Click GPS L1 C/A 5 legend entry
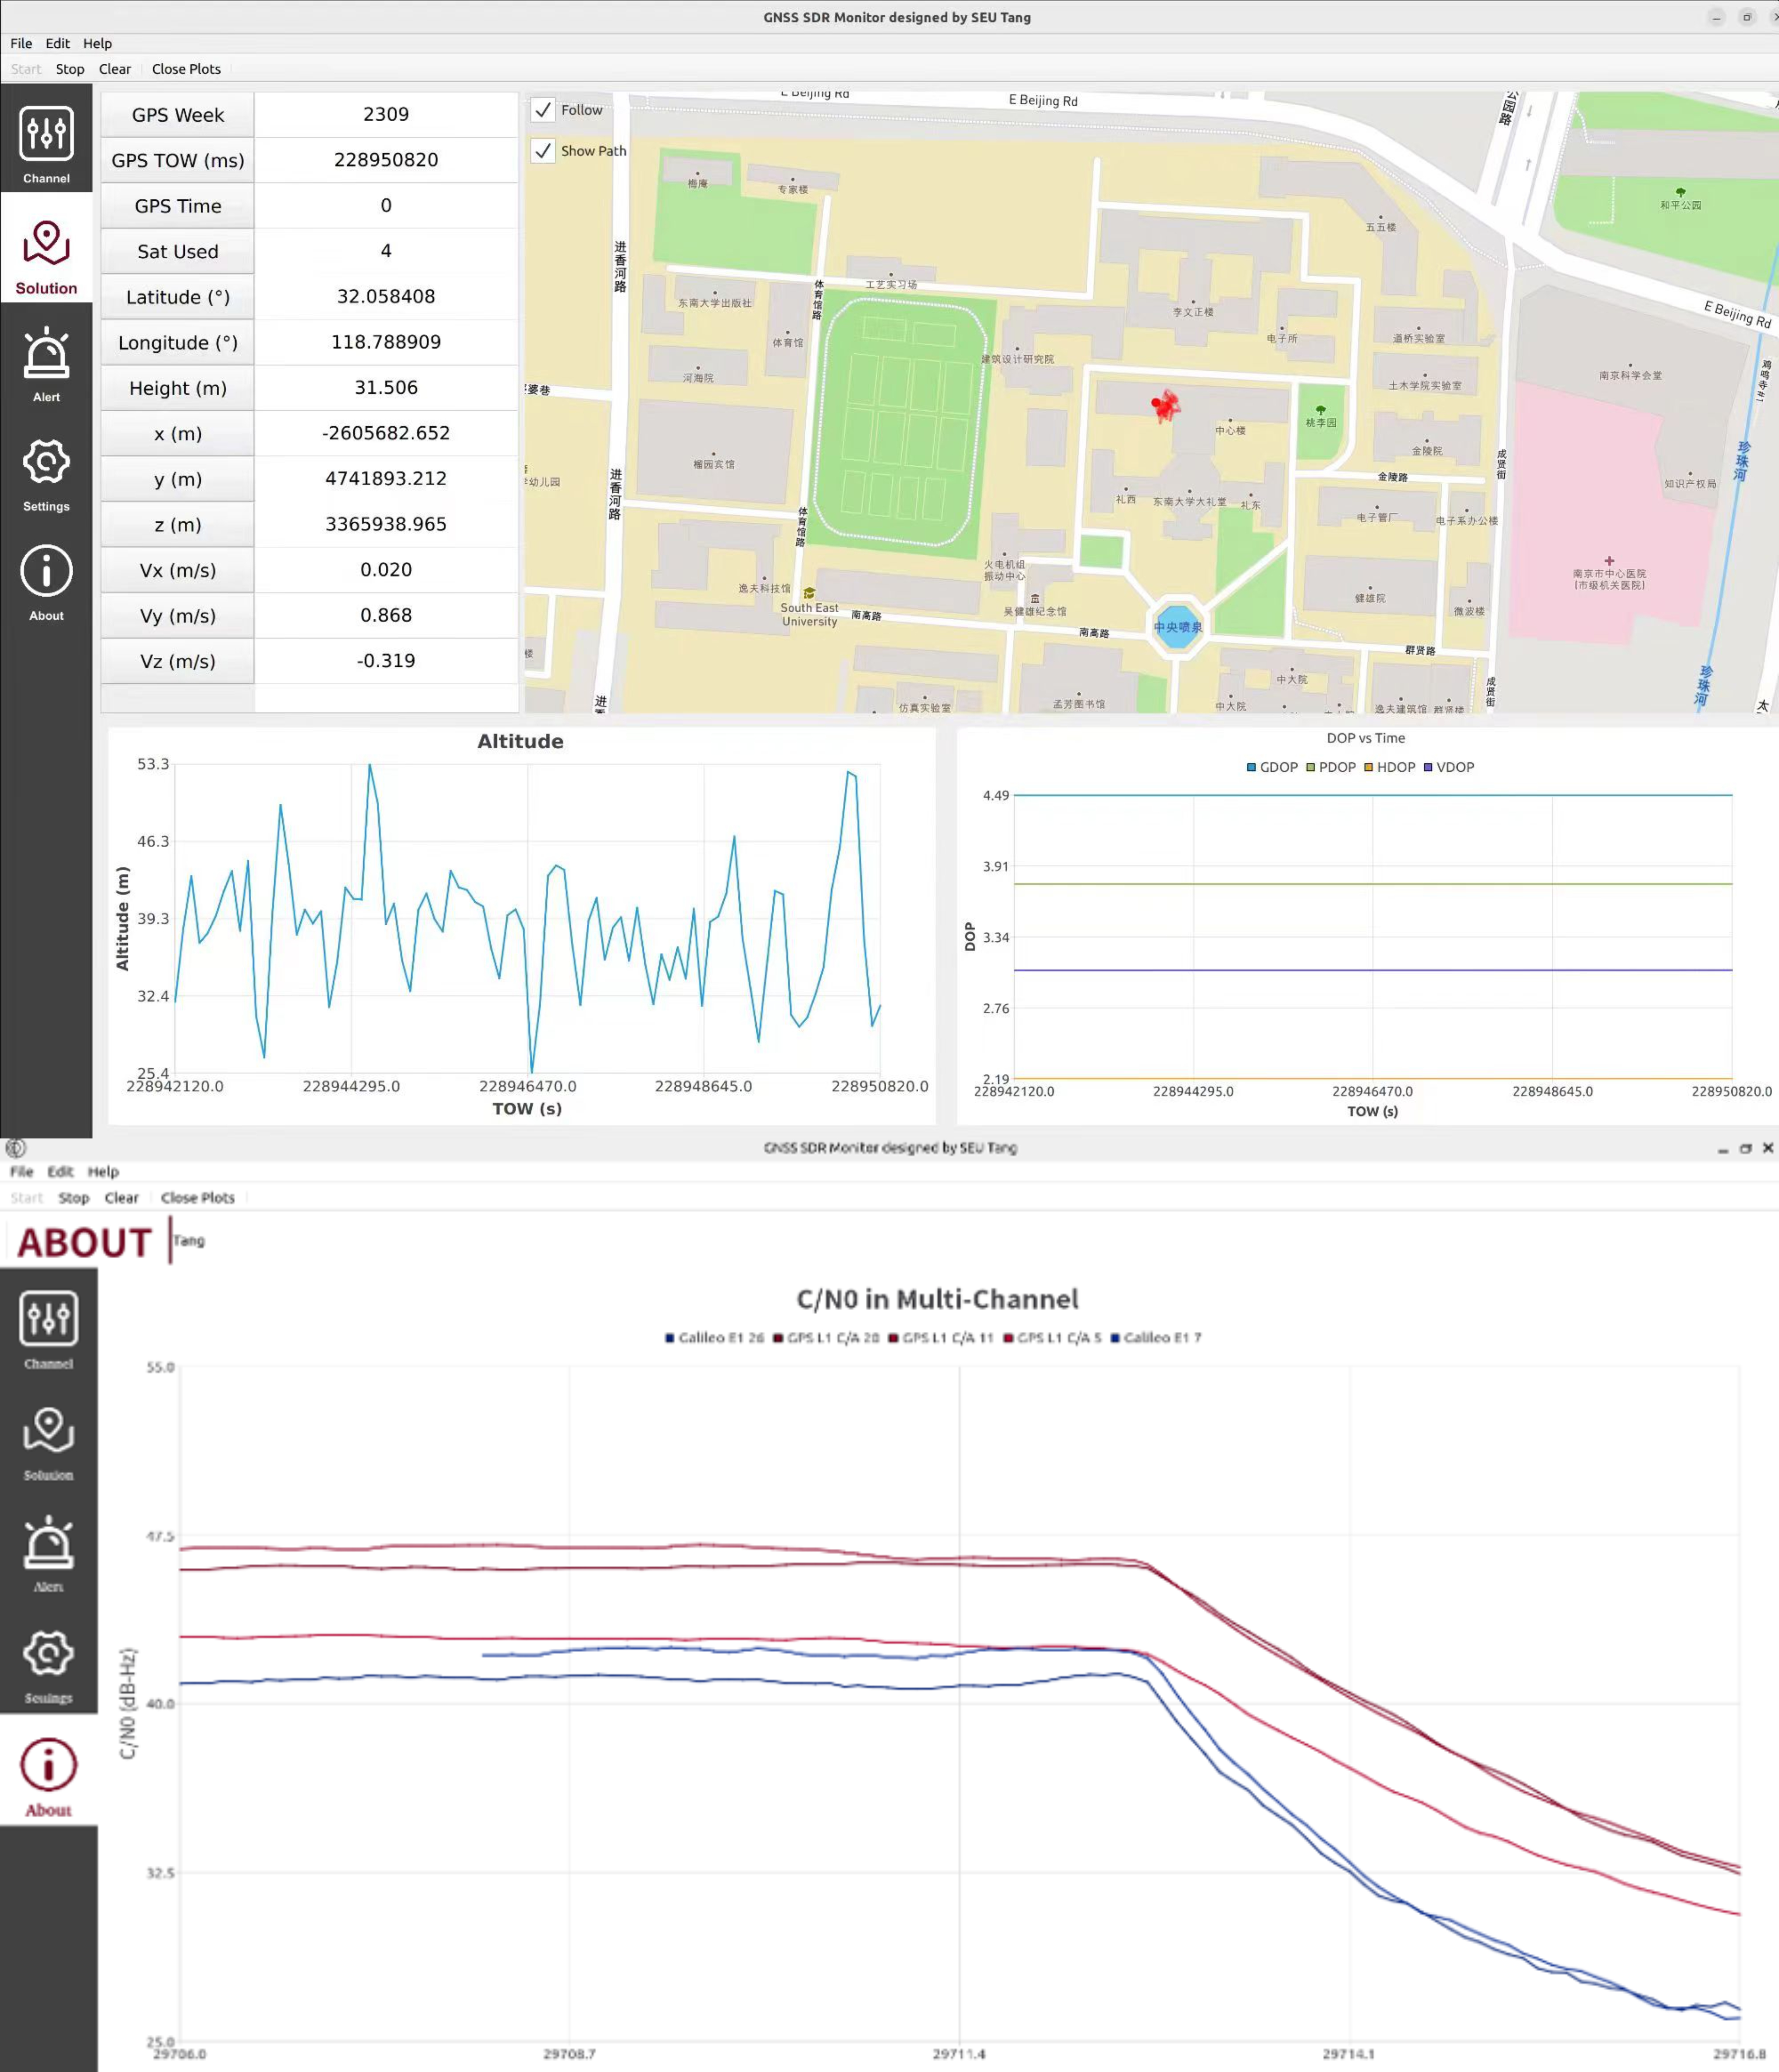 pyautogui.click(x=1053, y=1338)
